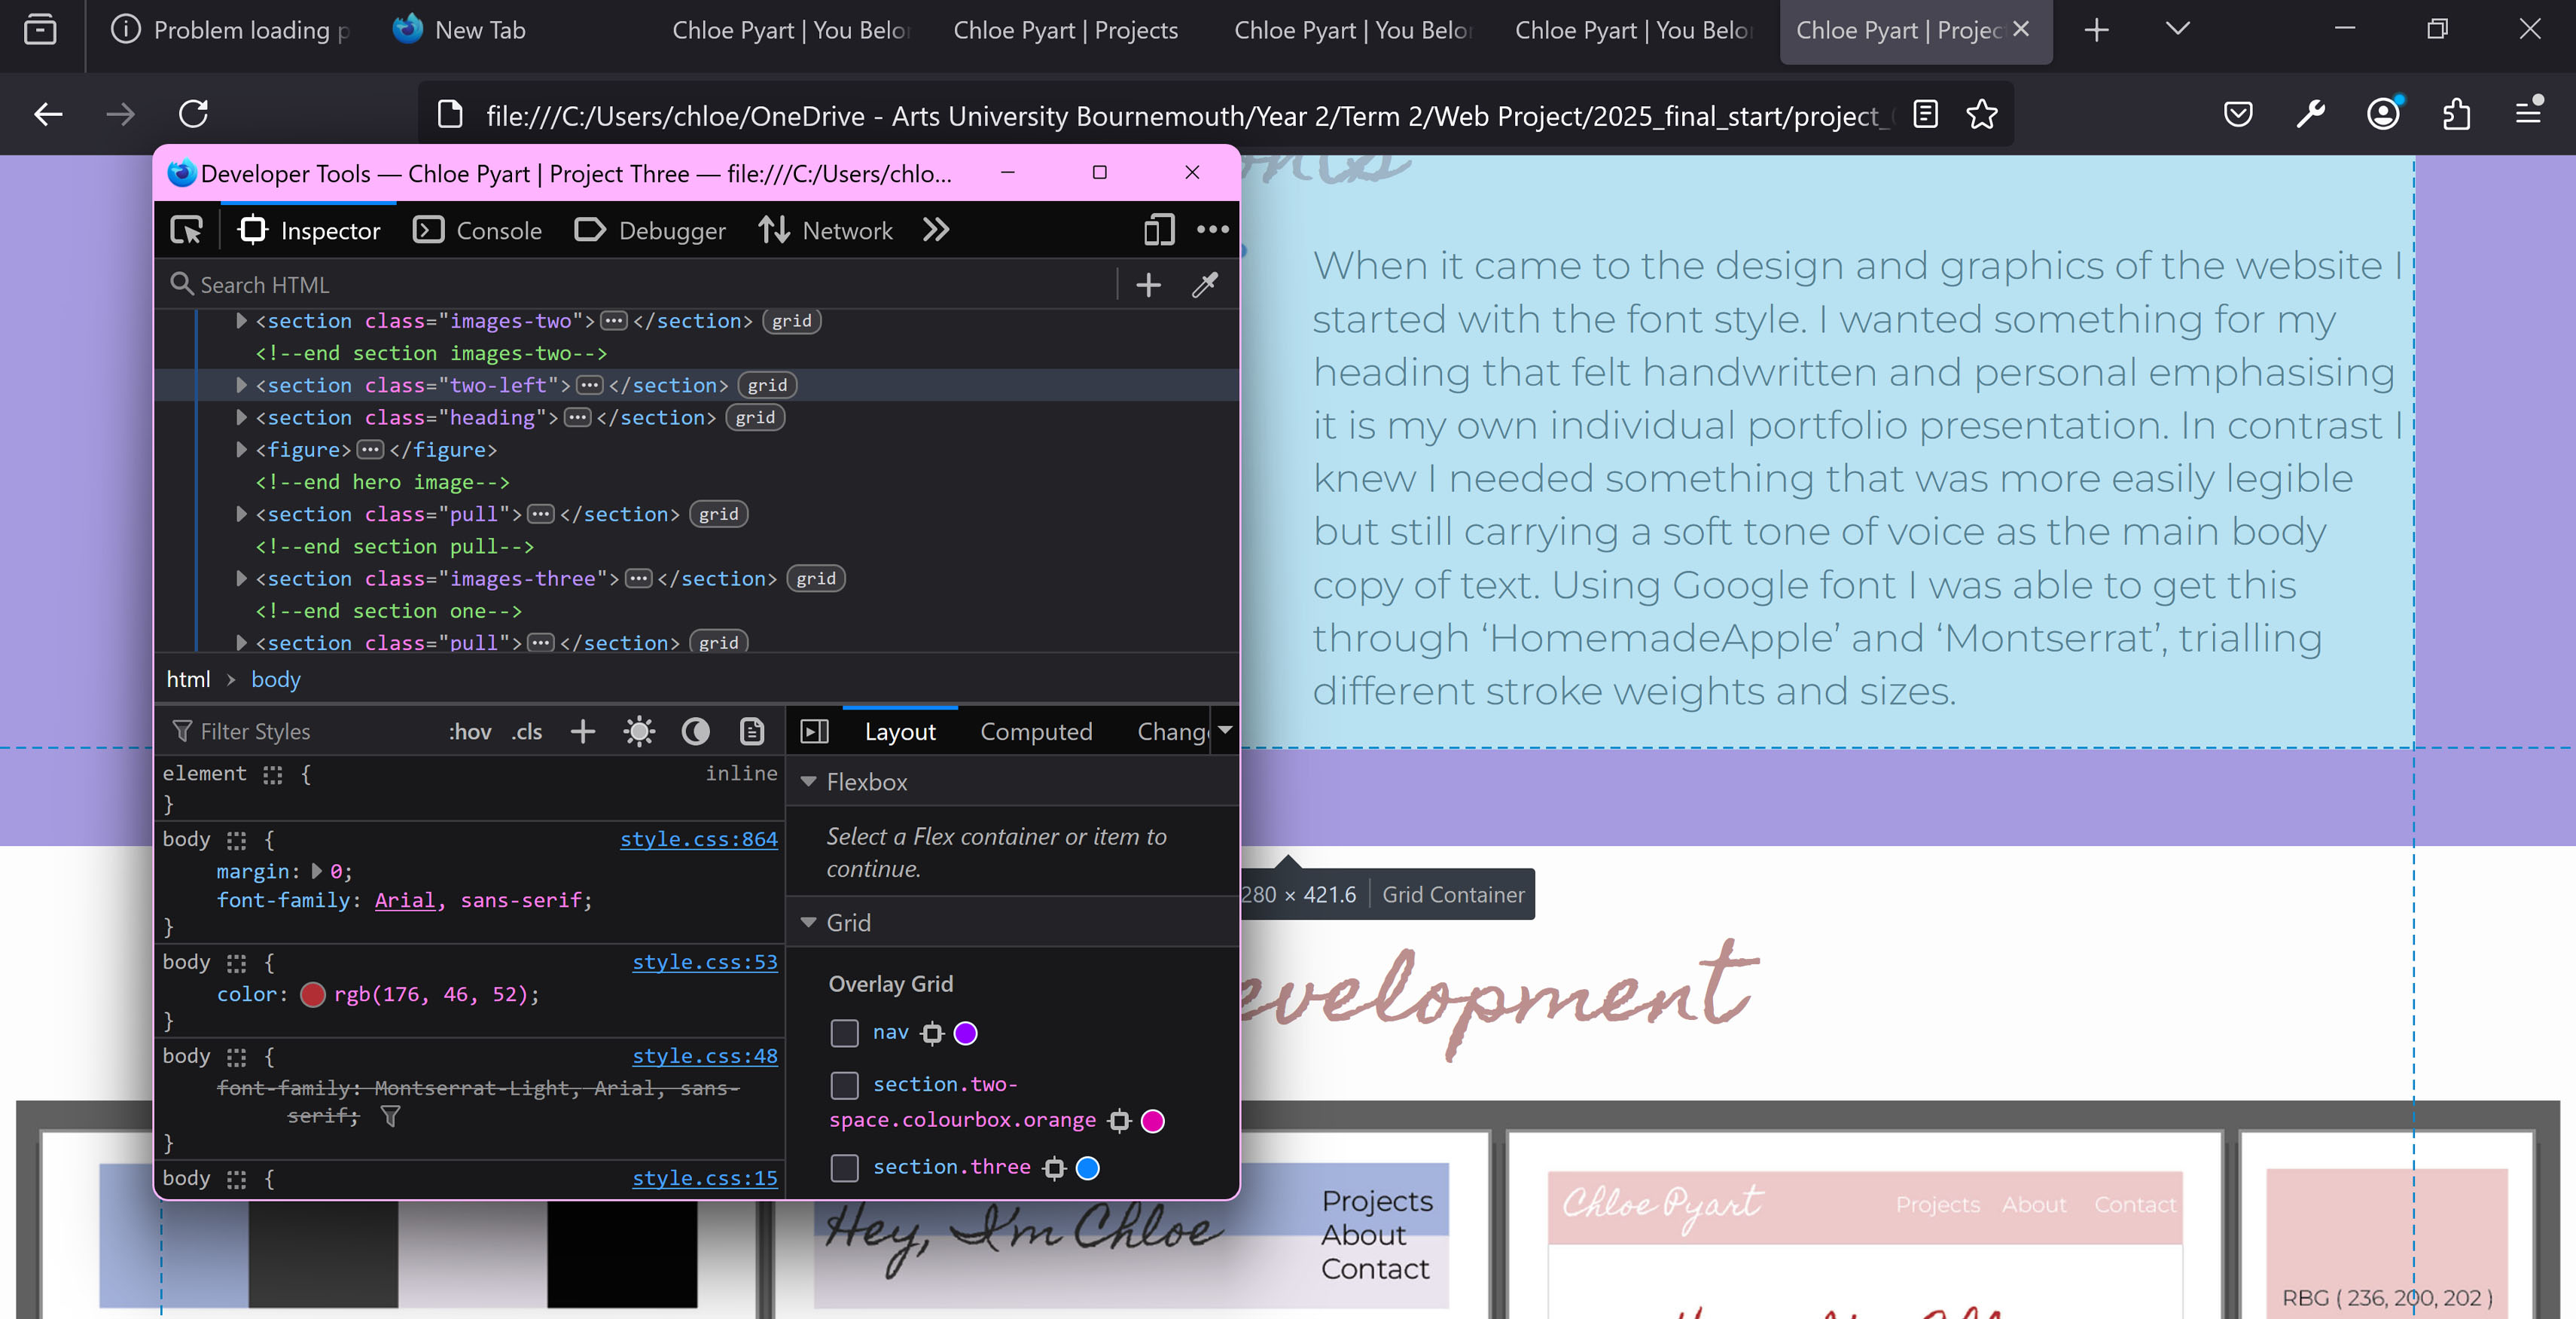This screenshot has height=1319, width=2576.
Task: Switch to the Console panel
Action: pyautogui.click(x=477, y=231)
